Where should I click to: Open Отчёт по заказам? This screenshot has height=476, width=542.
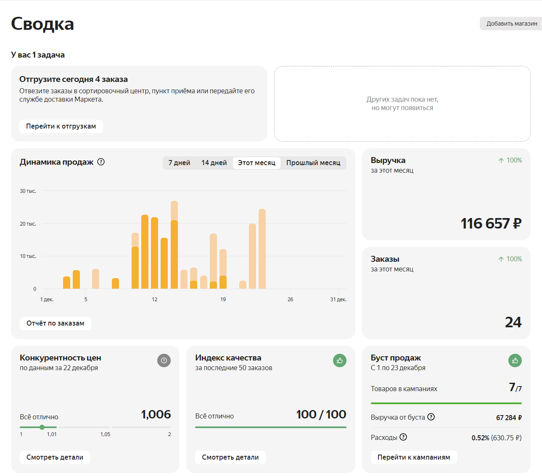[56, 323]
